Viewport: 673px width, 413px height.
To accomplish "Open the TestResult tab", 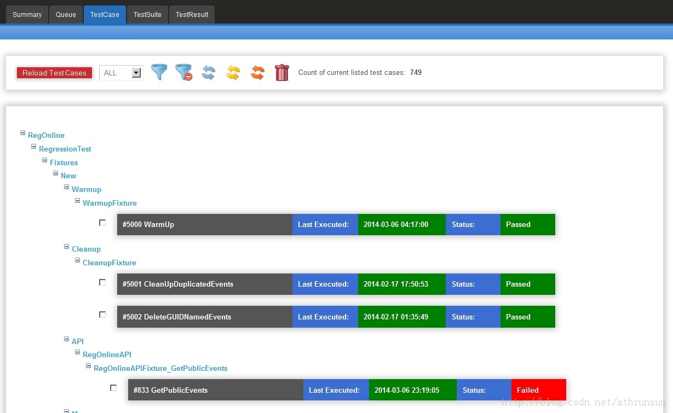I will 192,15.
